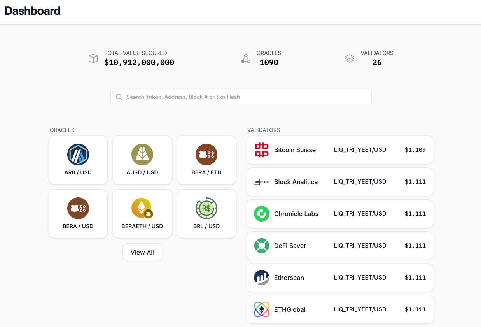This screenshot has width=481, height=327.
Task: Click the BERA / USD bear logo
Action: click(78, 208)
